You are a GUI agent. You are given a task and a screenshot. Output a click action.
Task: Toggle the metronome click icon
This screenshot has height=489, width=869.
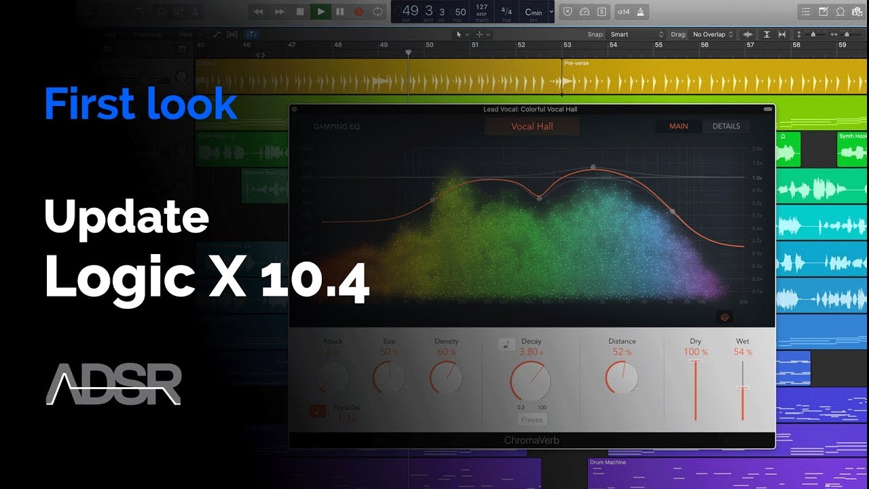(x=641, y=12)
